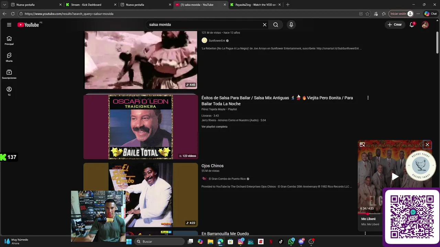The image size is (440, 247).
Task: Open the Tú section in sidebar
Action: [9, 91]
